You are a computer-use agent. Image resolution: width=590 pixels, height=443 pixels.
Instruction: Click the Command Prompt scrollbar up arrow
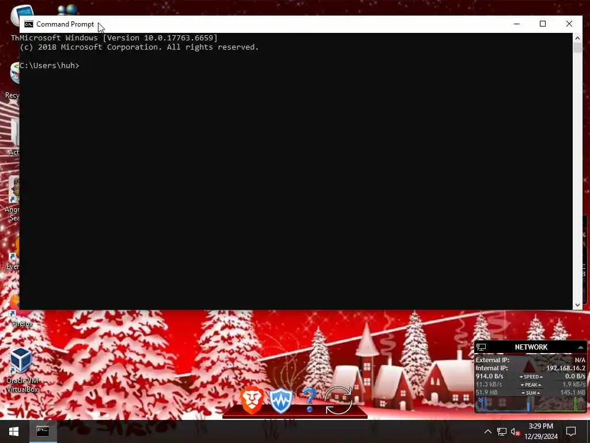tap(577, 38)
